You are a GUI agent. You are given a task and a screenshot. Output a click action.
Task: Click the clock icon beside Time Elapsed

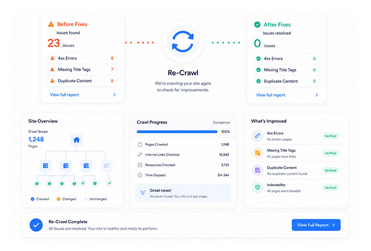tap(140, 175)
